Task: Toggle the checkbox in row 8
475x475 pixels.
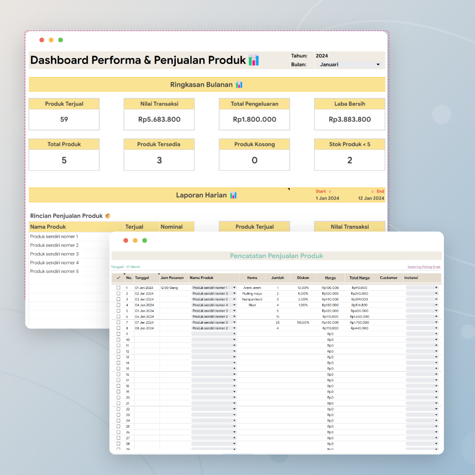Action: click(x=118, y=328)
